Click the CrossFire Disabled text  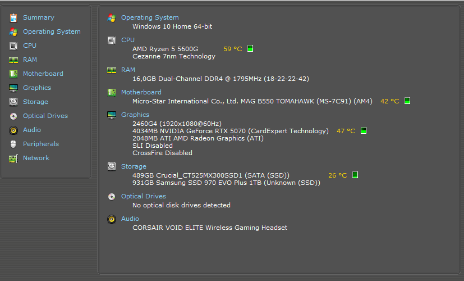coord(163,153)
